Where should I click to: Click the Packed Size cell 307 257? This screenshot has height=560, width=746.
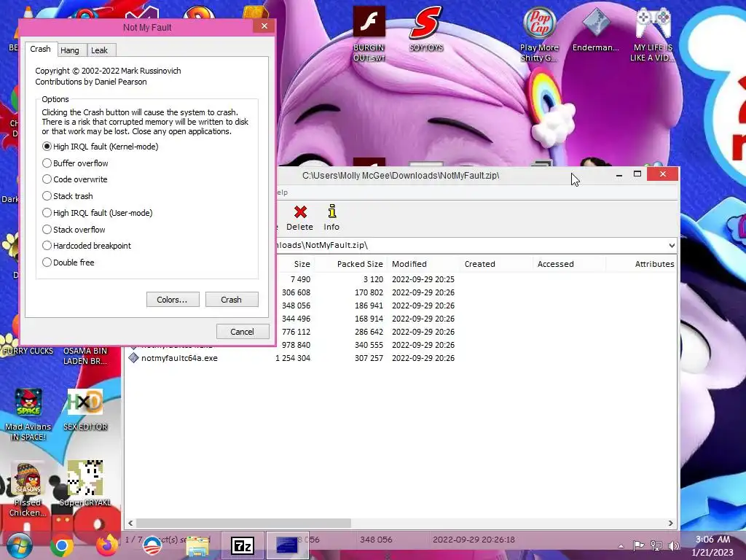(369, 357)
